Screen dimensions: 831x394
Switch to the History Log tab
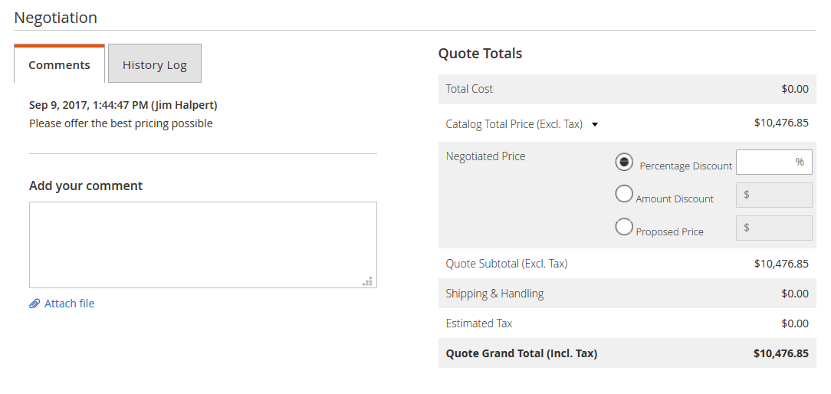coord(155,64)
